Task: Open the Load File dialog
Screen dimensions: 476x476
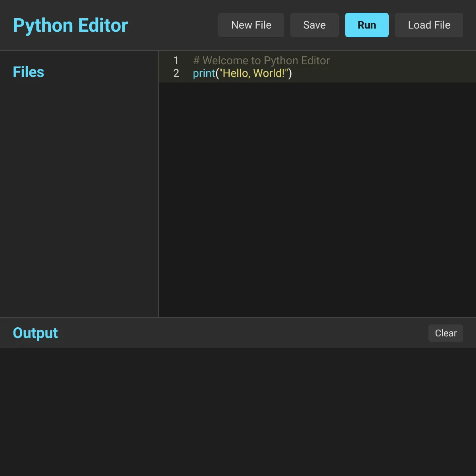Action: [x=429, y=25]
